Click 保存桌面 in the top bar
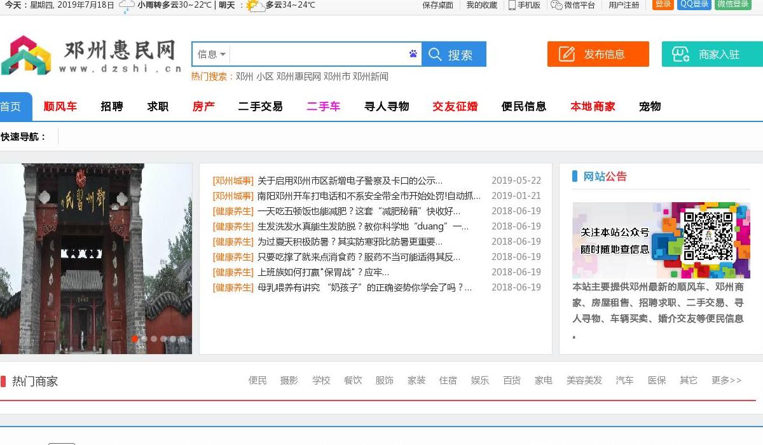 438,5
